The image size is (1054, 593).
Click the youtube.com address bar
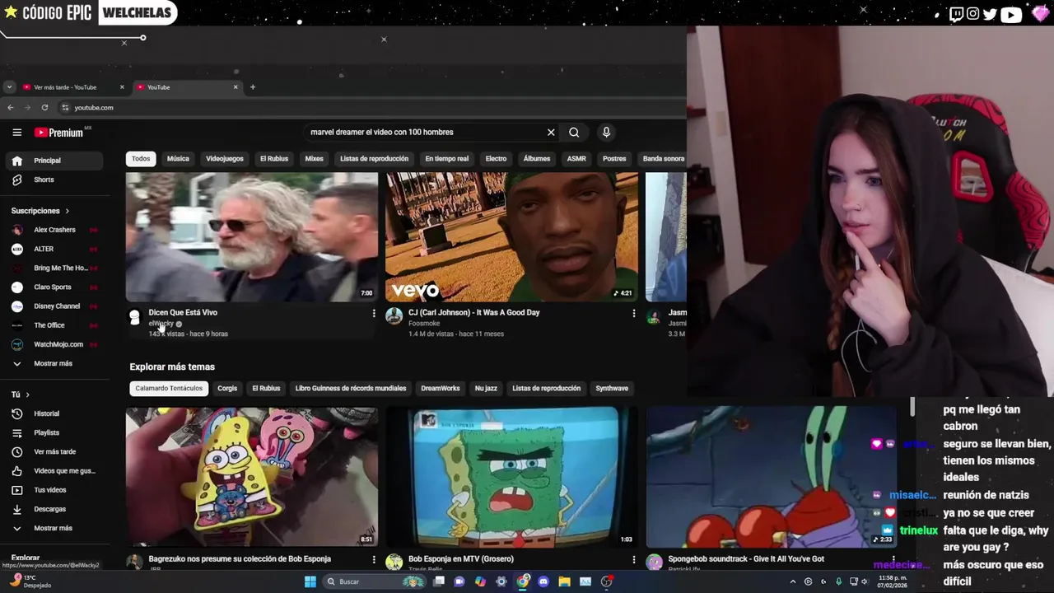coord(371,107)
